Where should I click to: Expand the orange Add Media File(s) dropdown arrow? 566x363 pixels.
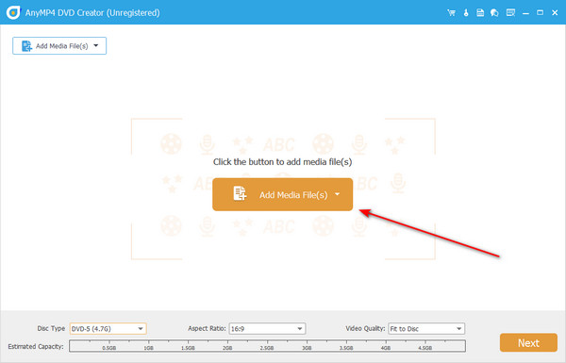337,194
